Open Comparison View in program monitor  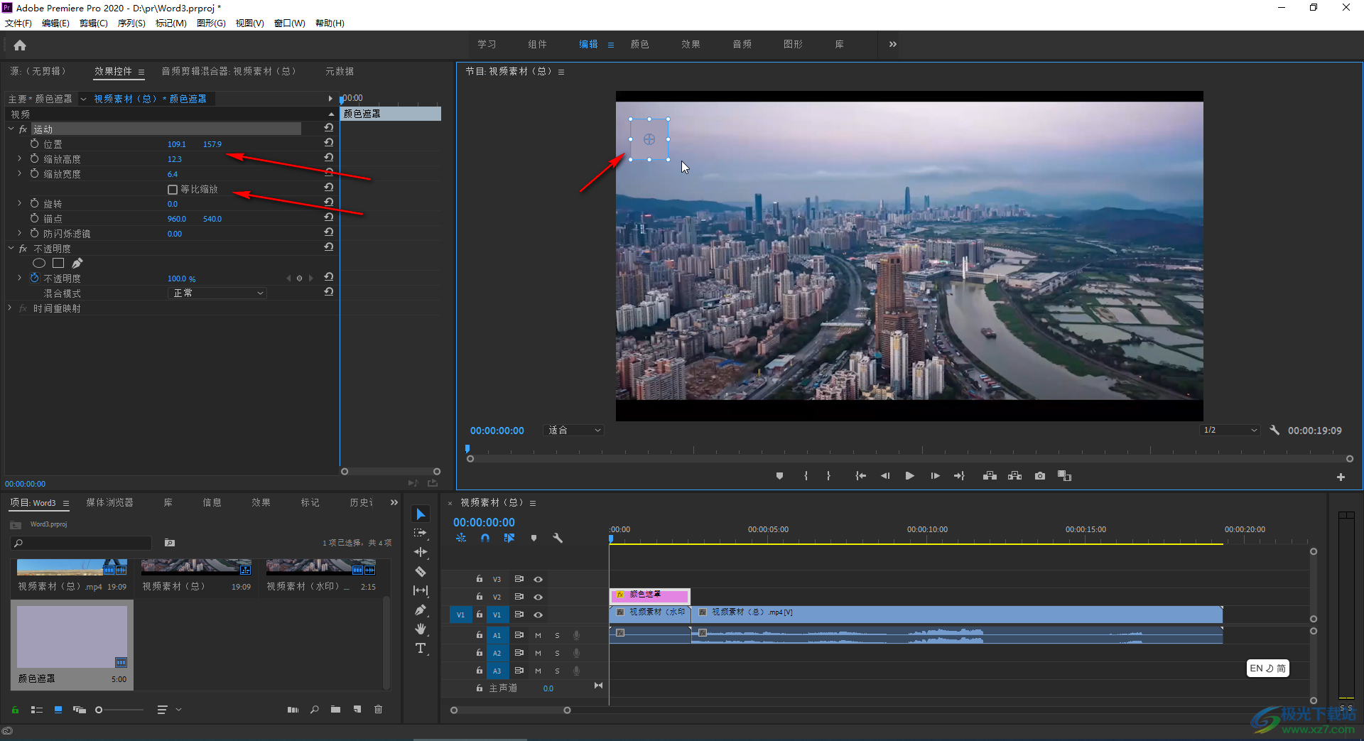pos(1064,476)
